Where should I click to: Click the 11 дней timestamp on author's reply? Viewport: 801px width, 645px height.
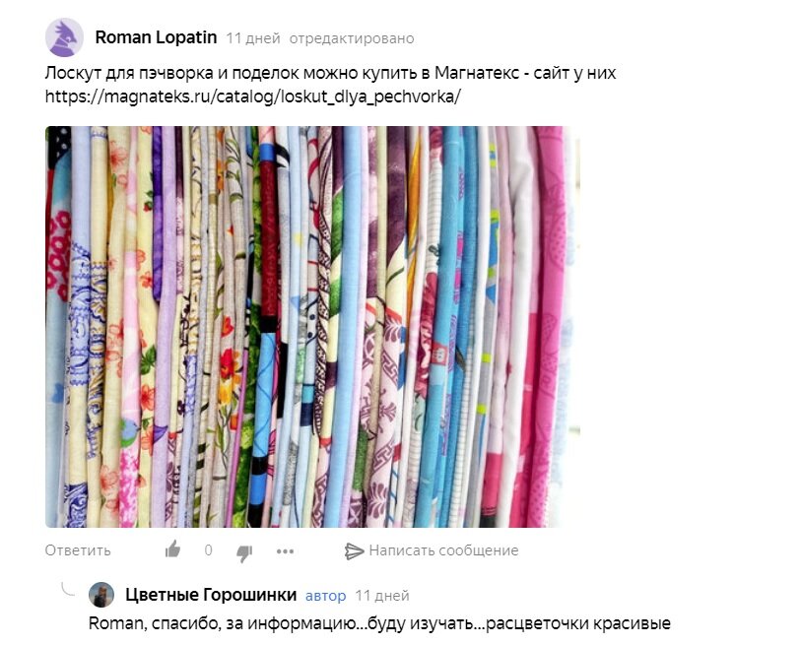[x=382, y=596]
